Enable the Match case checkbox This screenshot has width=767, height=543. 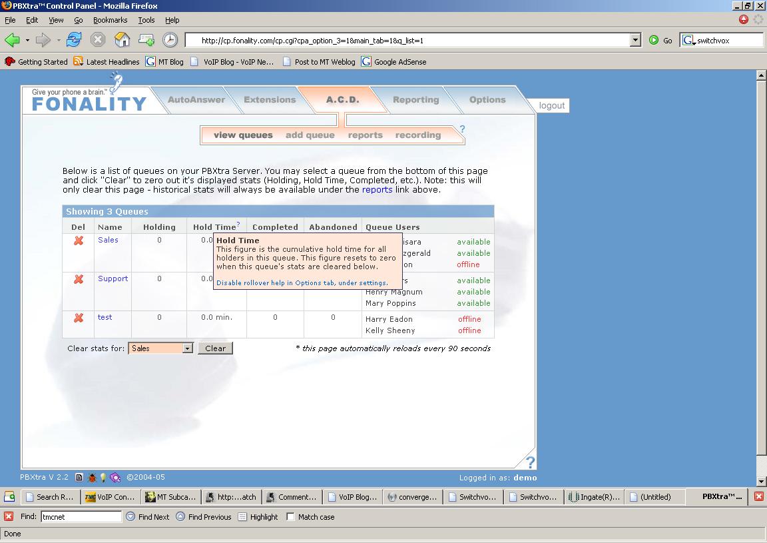tap(290, 516)
